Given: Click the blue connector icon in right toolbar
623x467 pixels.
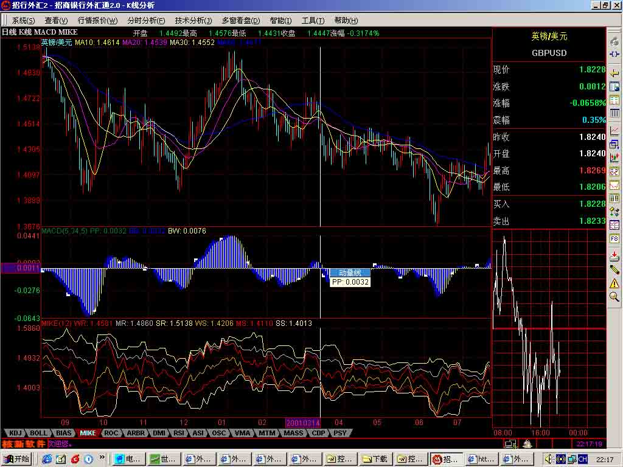Looking at the screenshot, I should pyautogui.click(x=614, y=54).
